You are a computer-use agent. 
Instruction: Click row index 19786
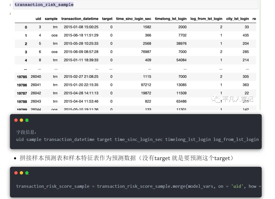coord(22,85)
